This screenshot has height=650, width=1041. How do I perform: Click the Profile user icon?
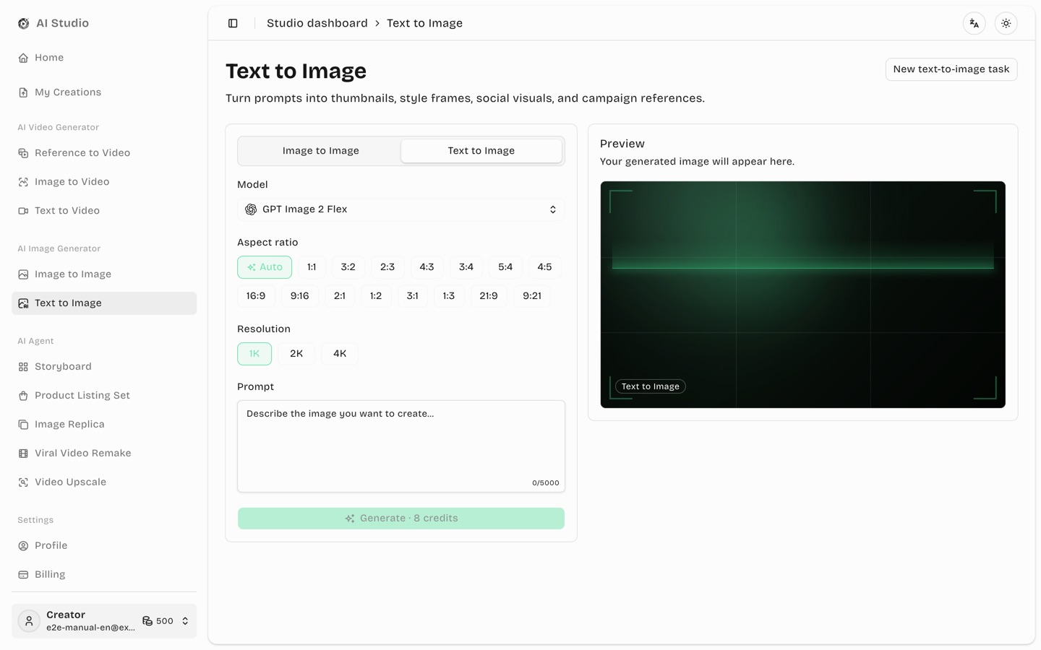23,546
